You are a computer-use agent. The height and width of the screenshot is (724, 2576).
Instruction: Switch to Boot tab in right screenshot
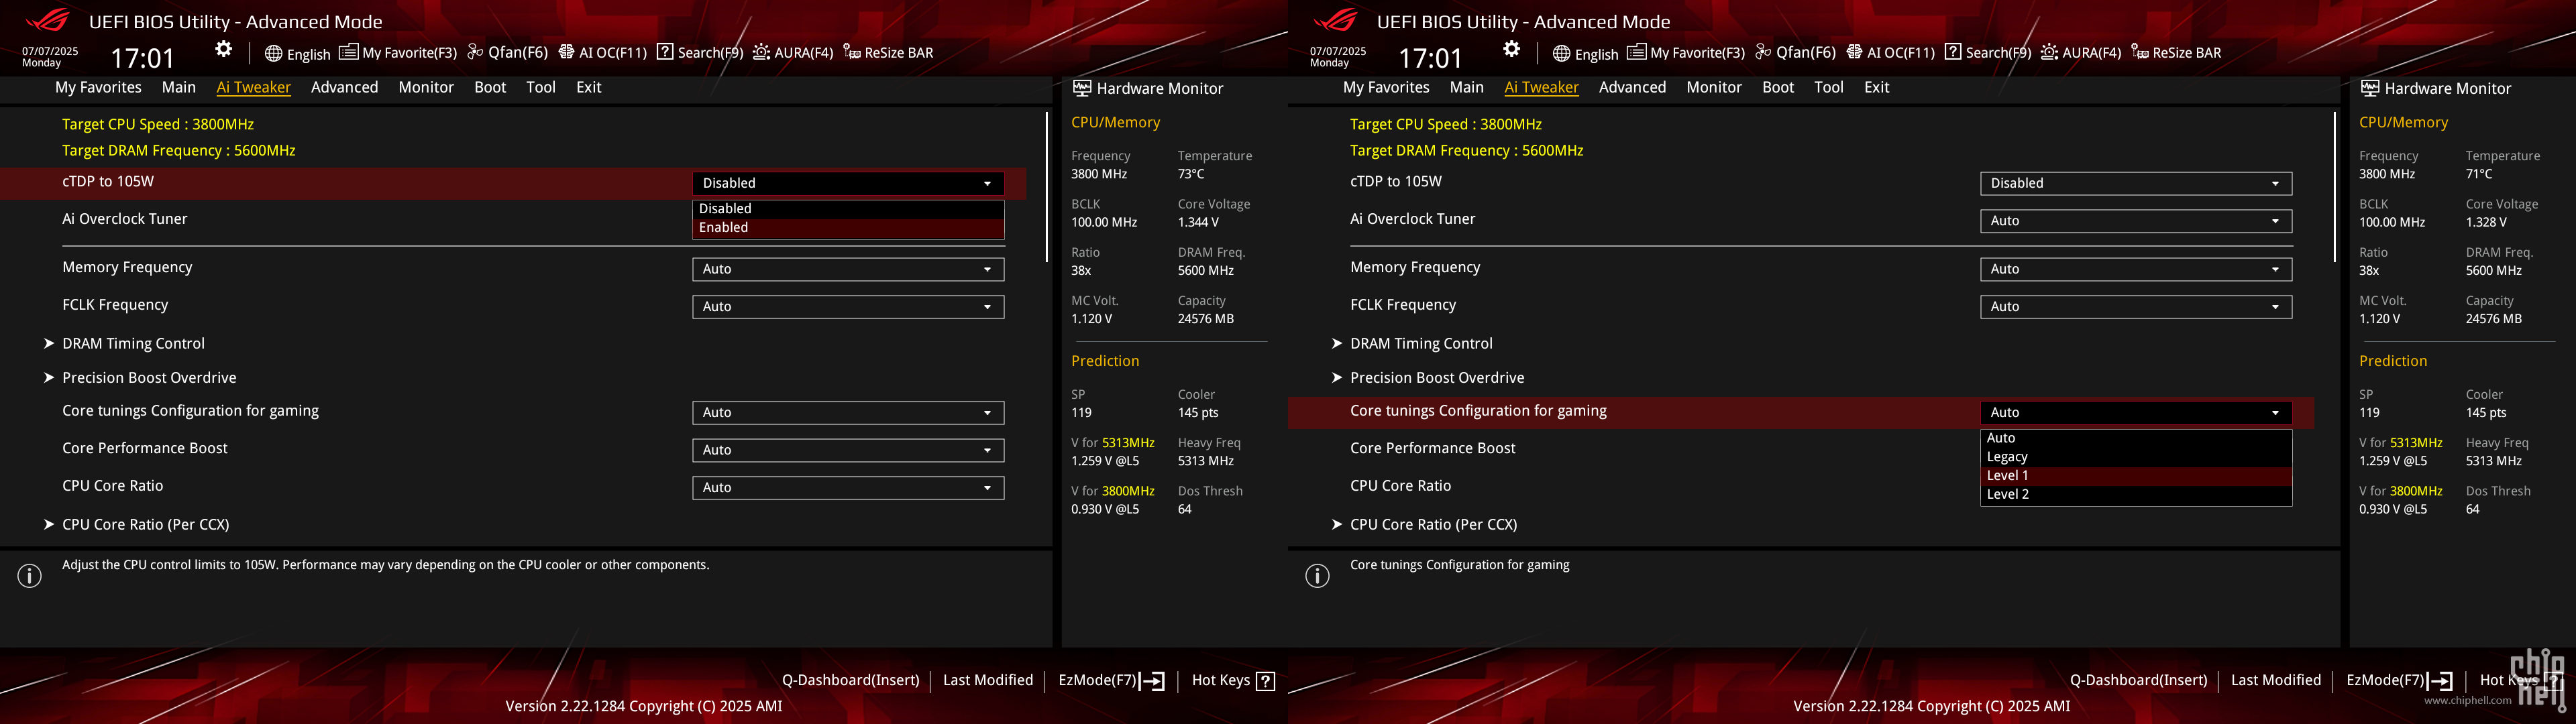tap(1778, 87)
